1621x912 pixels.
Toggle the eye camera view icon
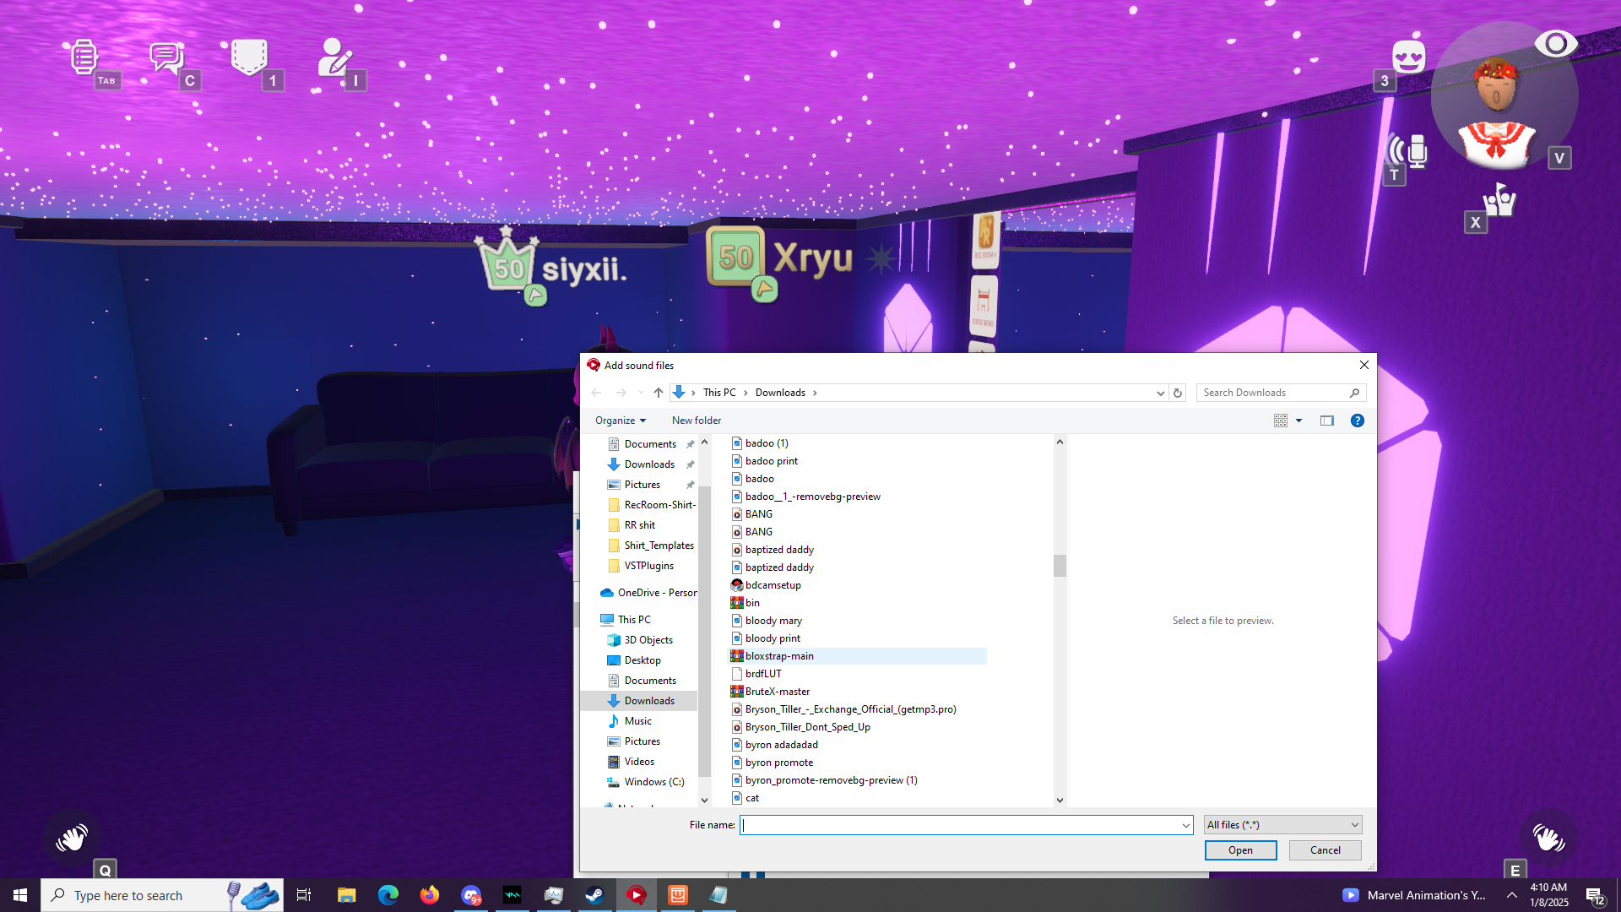pyautogui.click(x=1555, y=43)
